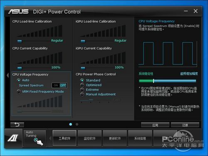Toggle the Spread Spectrum ON/OFF switch
Screen dimensions: 208x156
(x=59, y=85)
